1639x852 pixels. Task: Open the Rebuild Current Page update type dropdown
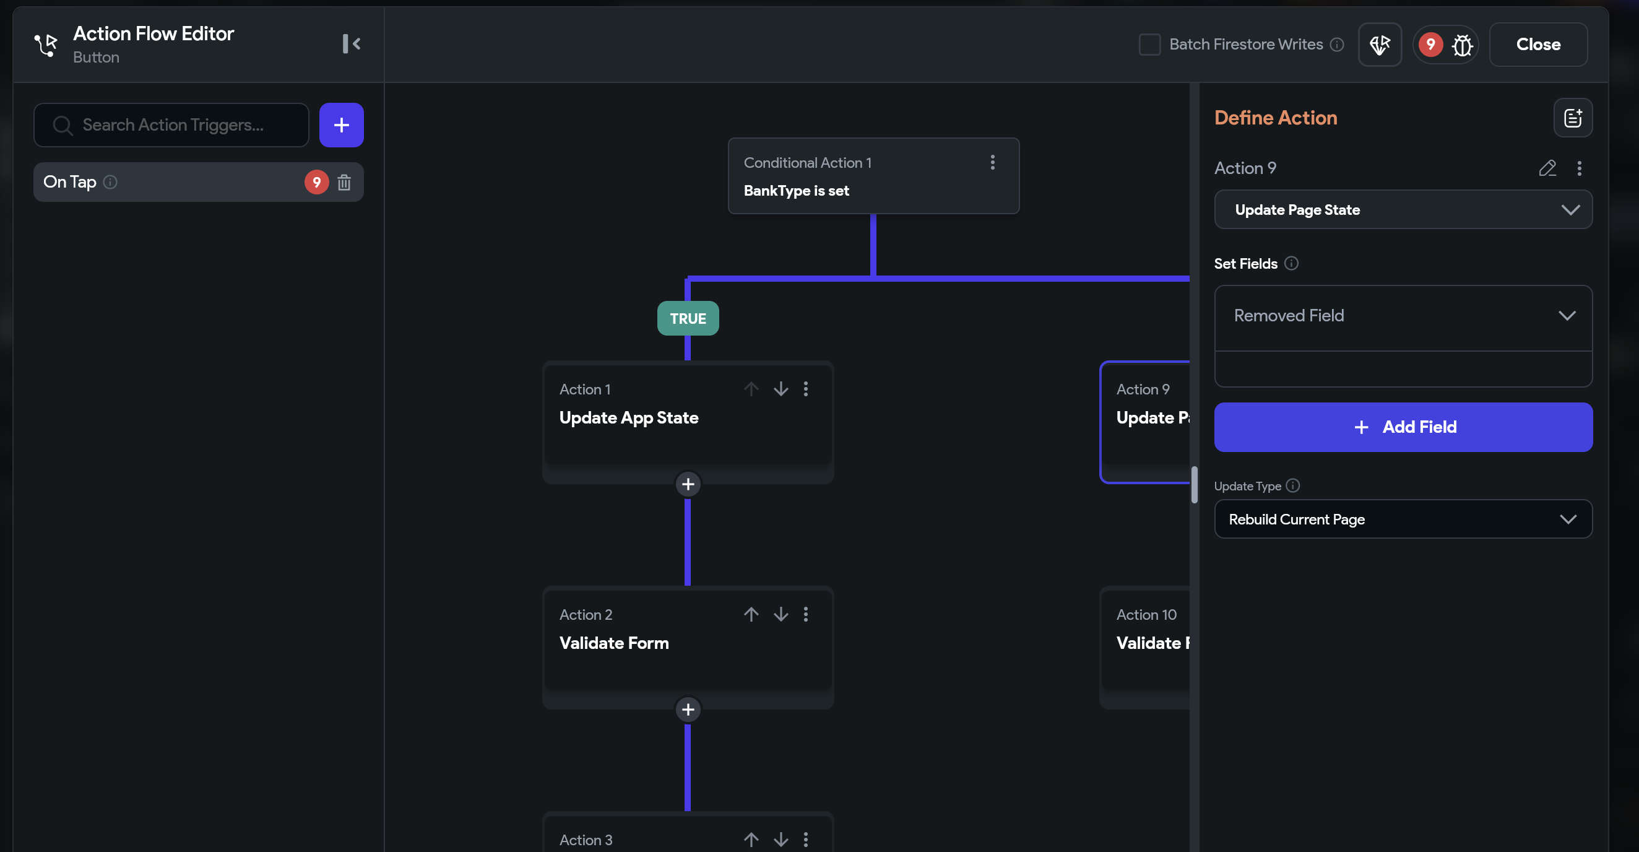point(1403,519)
